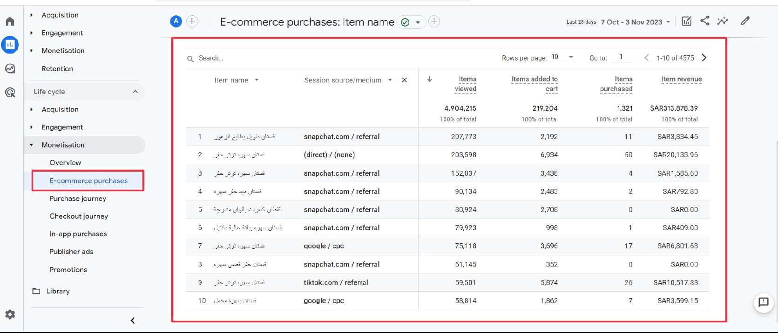Open Rows per page dropdown
The image size is (778, 333).
tap(563, 57)
